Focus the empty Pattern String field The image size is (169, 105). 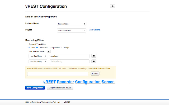click(x=69, y=61)
